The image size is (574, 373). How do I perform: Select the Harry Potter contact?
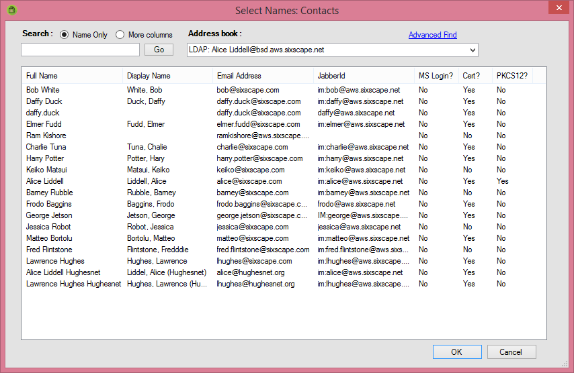coord(44,158)
